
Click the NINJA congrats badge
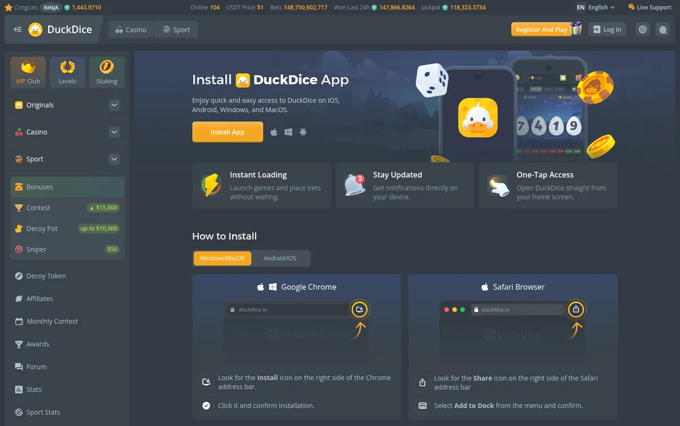point(52,7)
